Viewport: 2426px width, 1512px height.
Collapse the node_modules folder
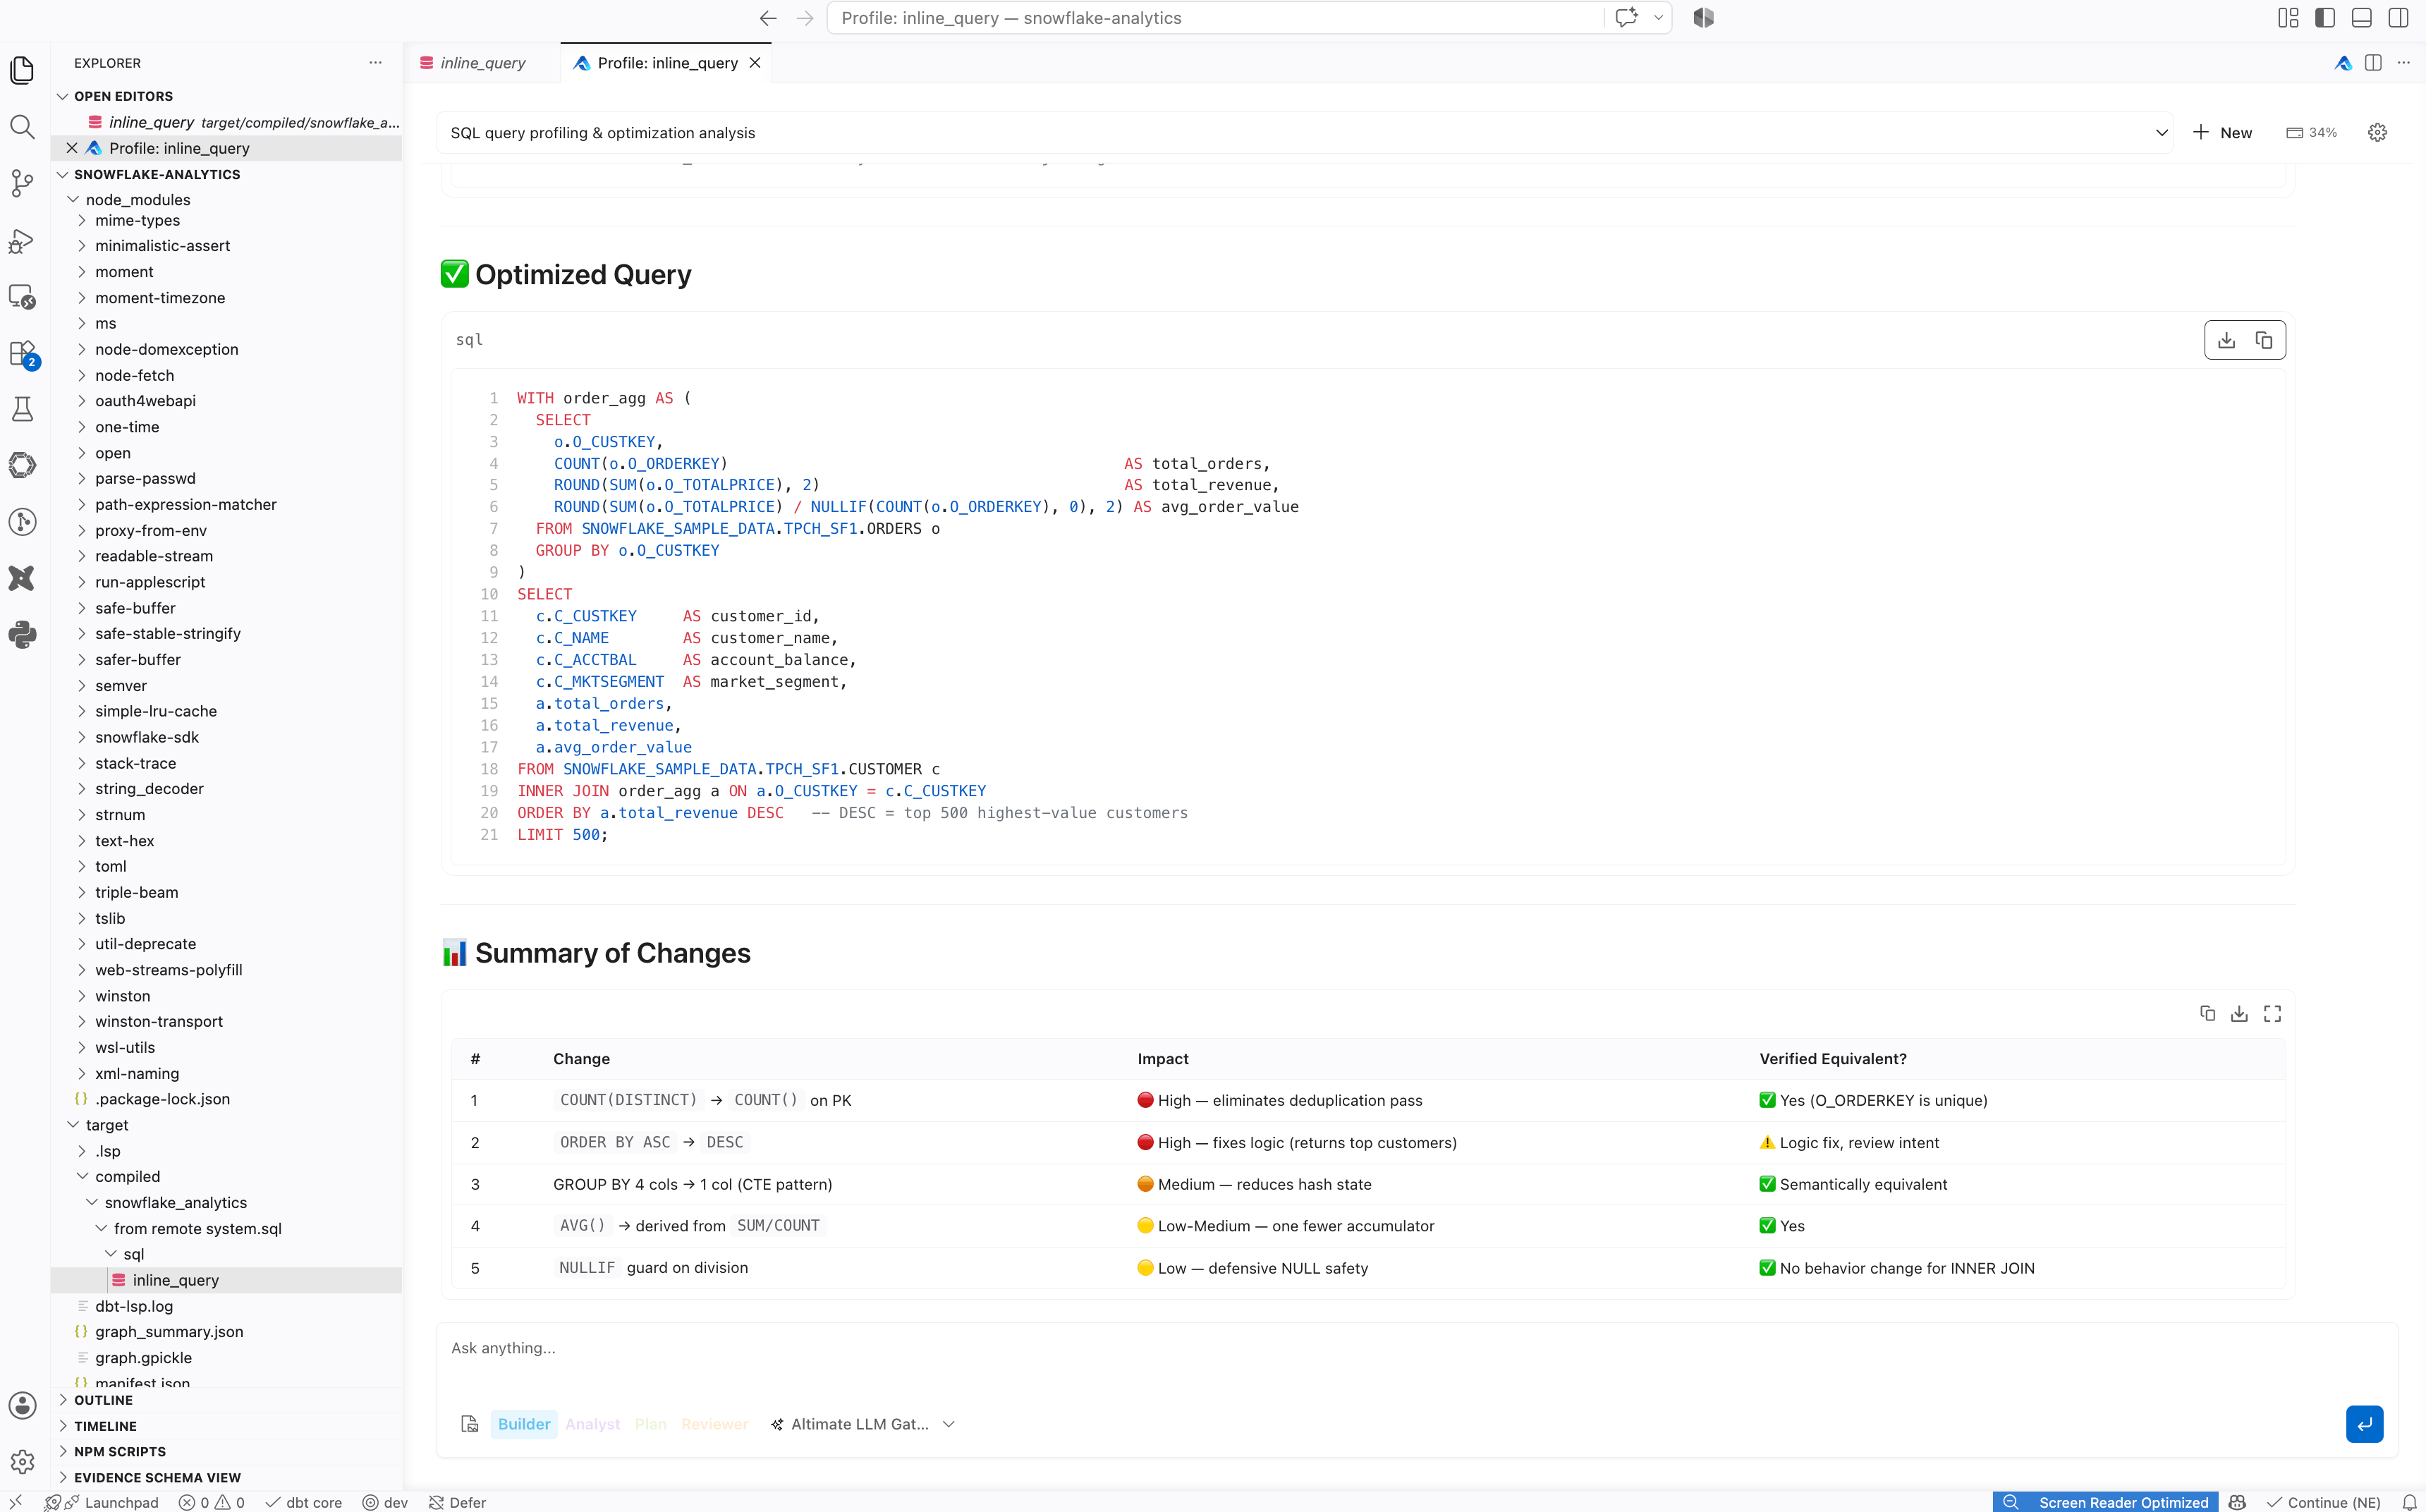click(x=73, y=200)
